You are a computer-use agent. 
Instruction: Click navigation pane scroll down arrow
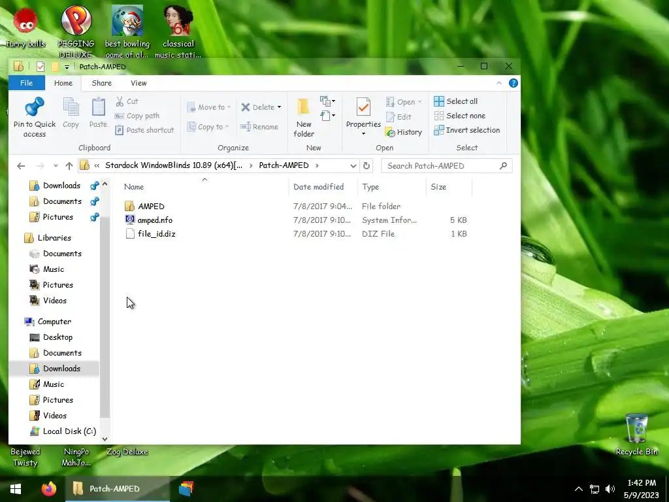tap(105, 439)
